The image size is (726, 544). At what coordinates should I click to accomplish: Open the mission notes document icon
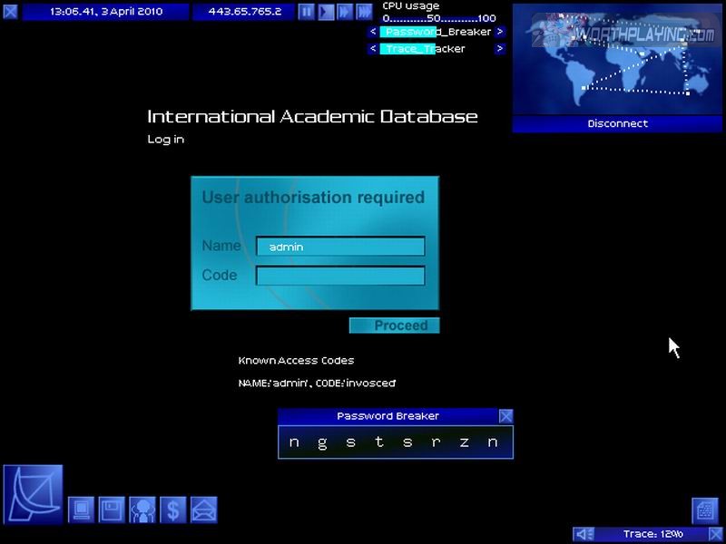coord(705,510)
